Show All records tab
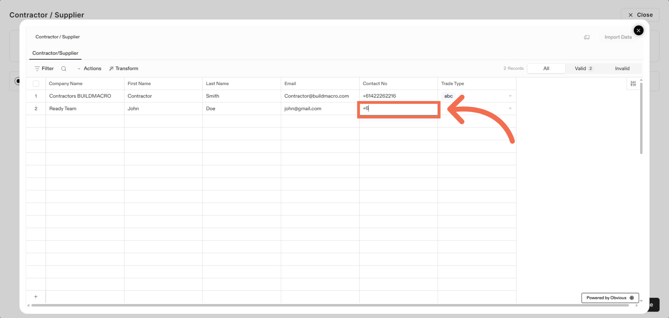This screenshot has width=669, height=318. click(546, 69)
